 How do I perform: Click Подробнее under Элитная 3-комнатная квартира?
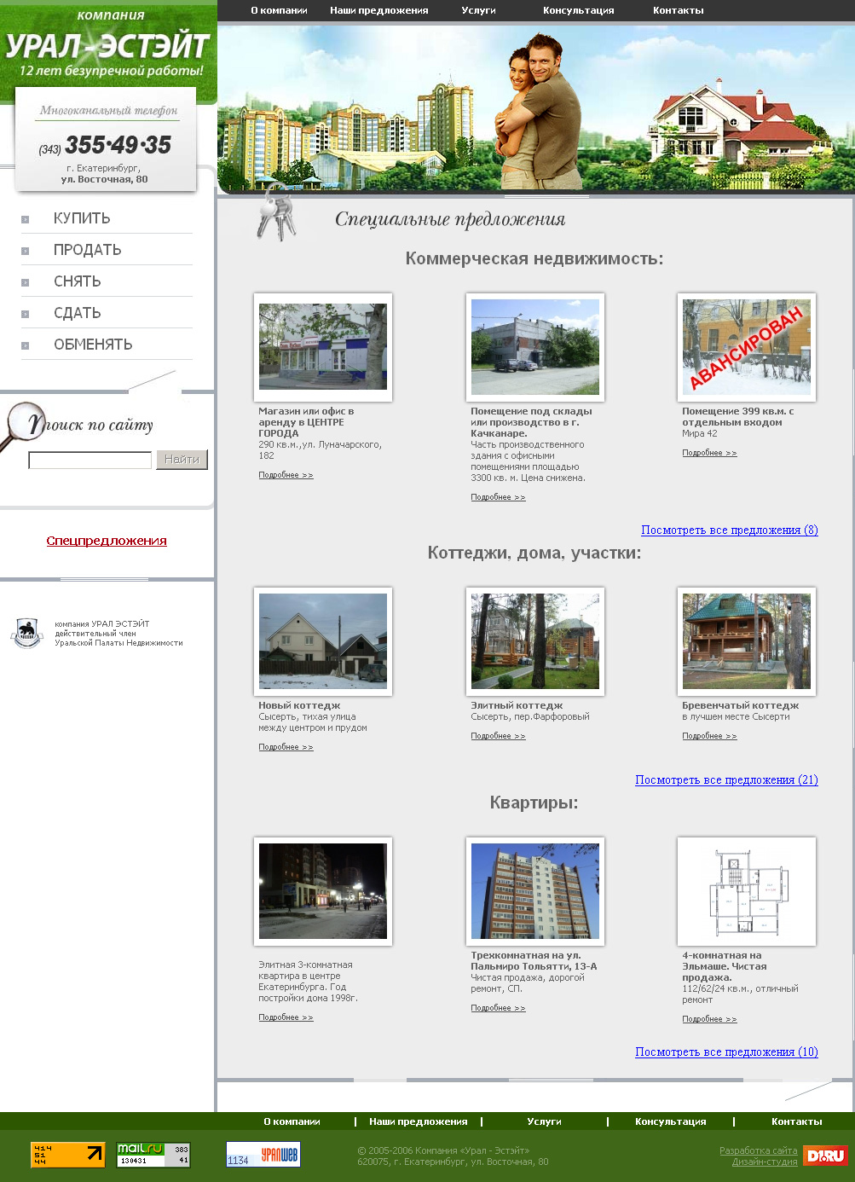point(286,1017)
